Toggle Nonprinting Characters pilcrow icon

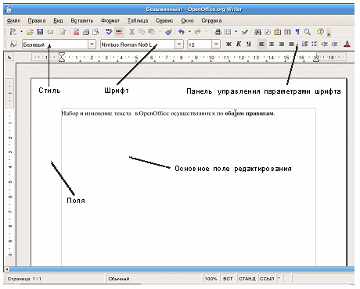[297, 32]
